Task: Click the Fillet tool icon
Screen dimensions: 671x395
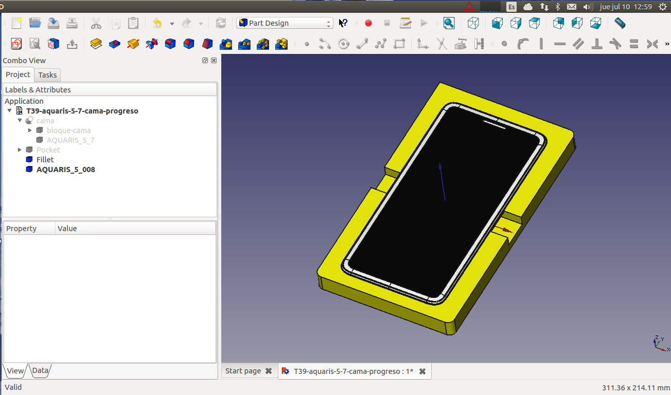Action: point(170,44)
